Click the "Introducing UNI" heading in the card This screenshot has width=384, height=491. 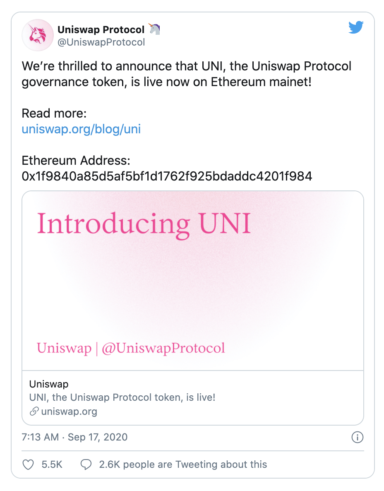click(144, 224)
